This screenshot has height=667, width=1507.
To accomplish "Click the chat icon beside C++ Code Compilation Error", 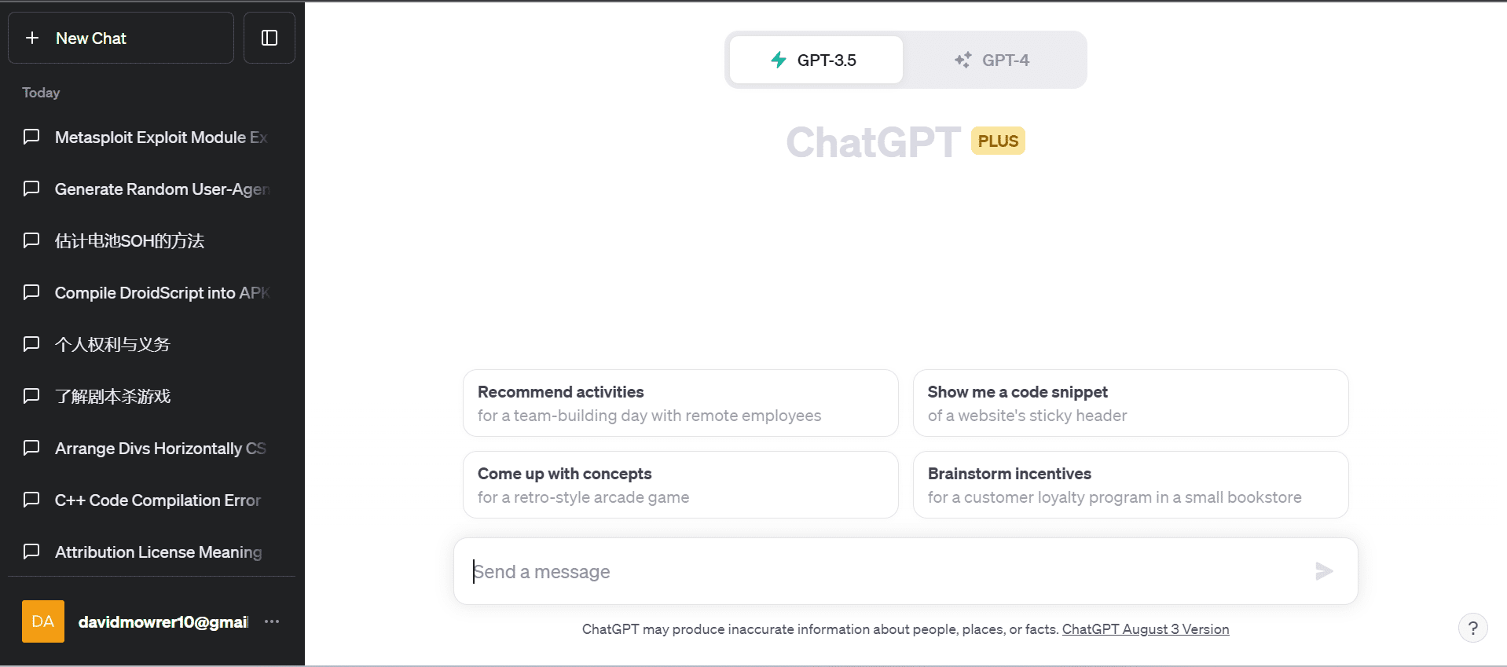I will click(31, 500).
